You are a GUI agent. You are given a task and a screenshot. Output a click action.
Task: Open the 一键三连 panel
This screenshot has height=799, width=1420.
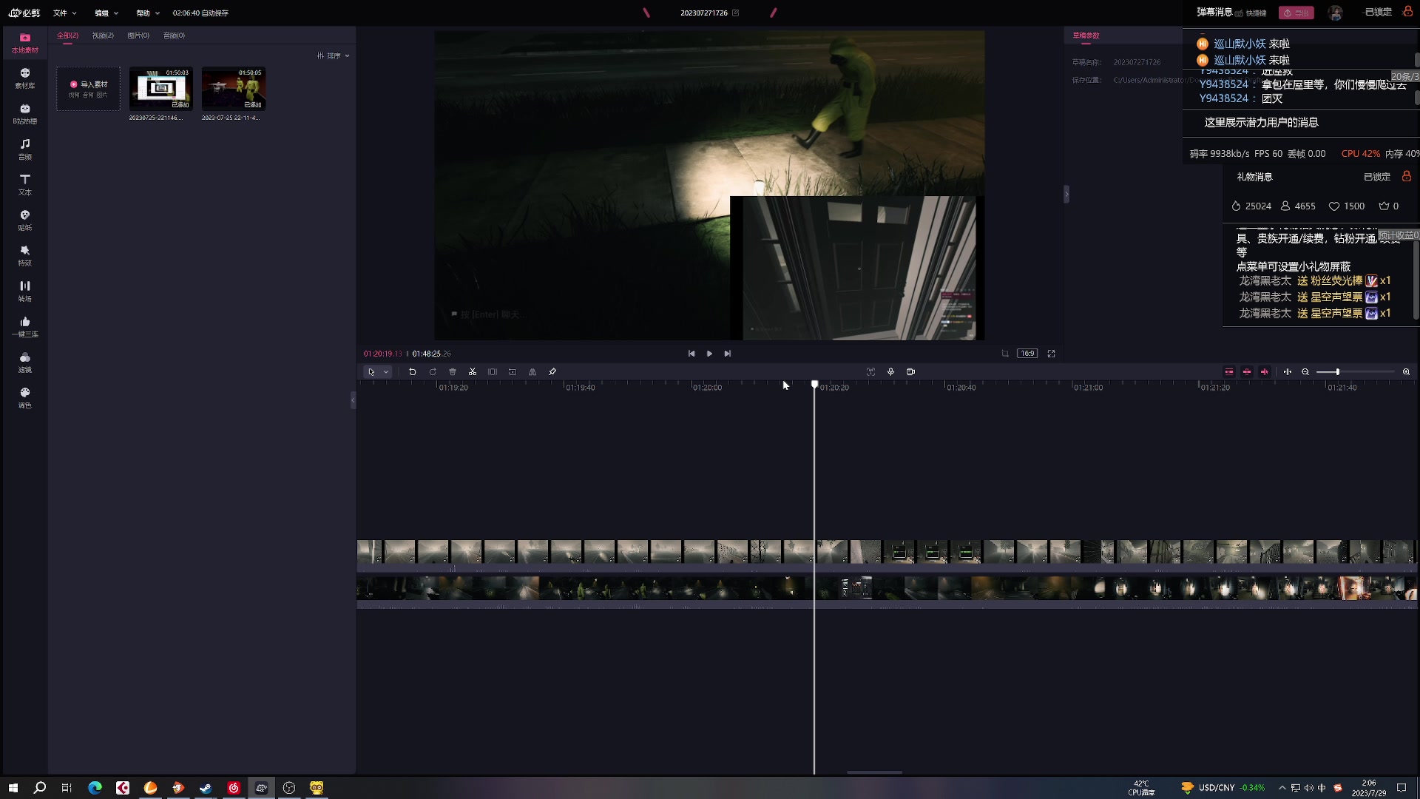pyautogui.click(x=24, y=327)
